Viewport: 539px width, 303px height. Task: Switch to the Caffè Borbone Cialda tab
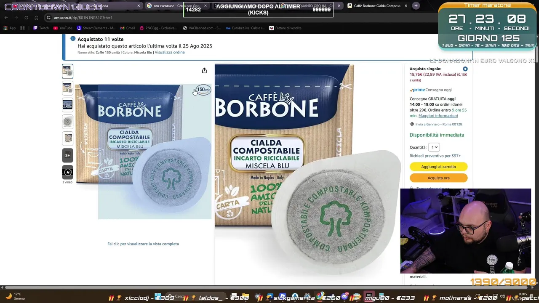(377, 6)
